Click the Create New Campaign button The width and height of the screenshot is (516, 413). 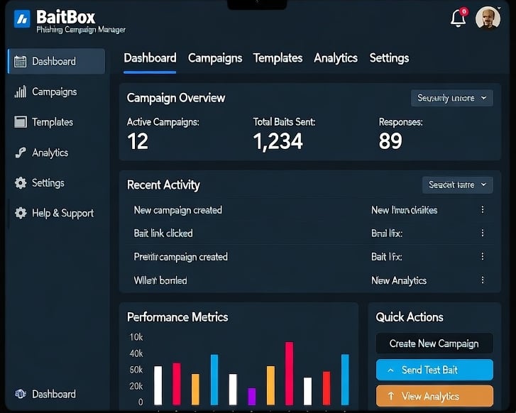pos(434,343)
